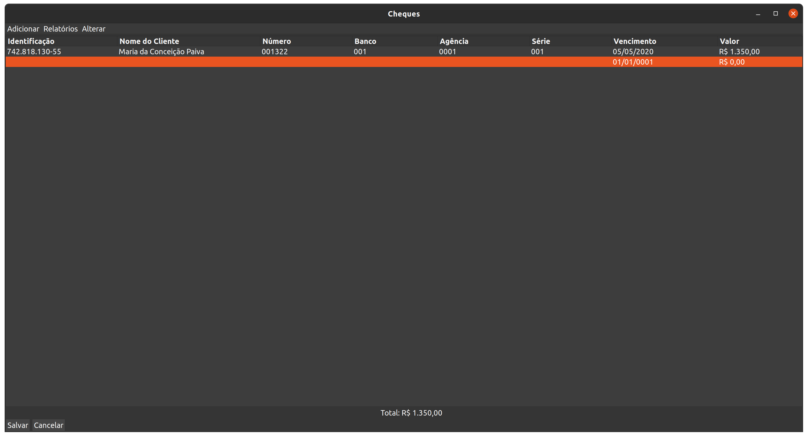The width and height of the screenshot is (808, 437).
Task: Click the Cancelar button
Action: pyautogui.click(x=49, y=425)
